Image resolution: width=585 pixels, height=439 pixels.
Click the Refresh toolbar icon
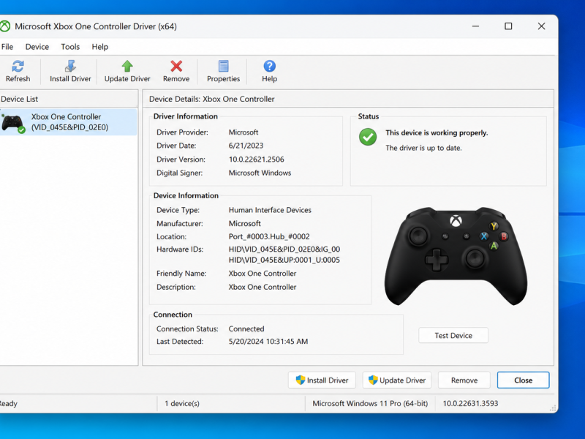click(18, 67)
